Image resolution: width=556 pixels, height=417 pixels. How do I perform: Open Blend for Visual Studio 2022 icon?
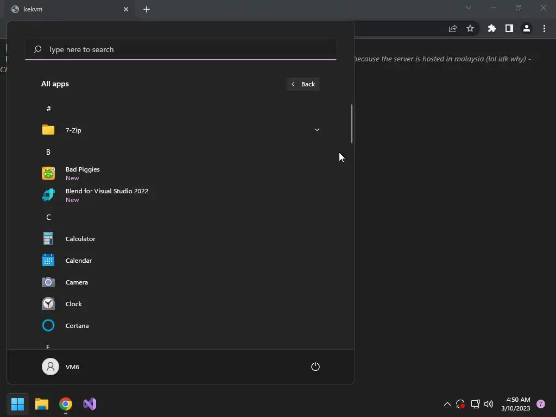pyautogui.click(x=48, y=195)
